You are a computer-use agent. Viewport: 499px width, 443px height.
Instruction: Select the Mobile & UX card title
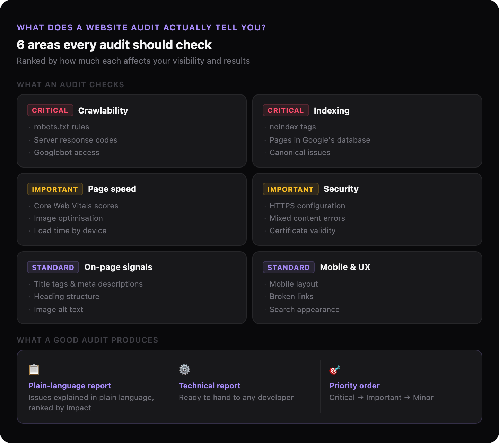[345, 267]
